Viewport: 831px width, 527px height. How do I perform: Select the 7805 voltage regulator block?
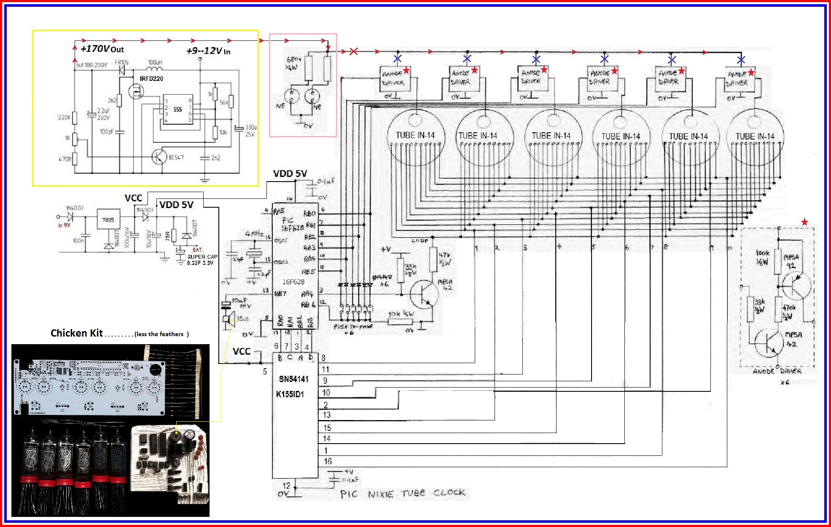tap(108, 219)
